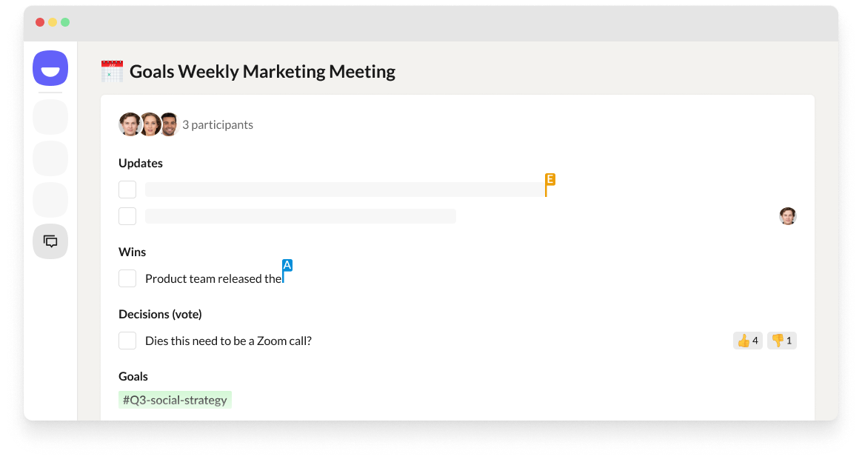Click the 'Goals Weekly Marketing Meeting' title
The height and width of the screenshot is (462, 862).
pos(262,72)
